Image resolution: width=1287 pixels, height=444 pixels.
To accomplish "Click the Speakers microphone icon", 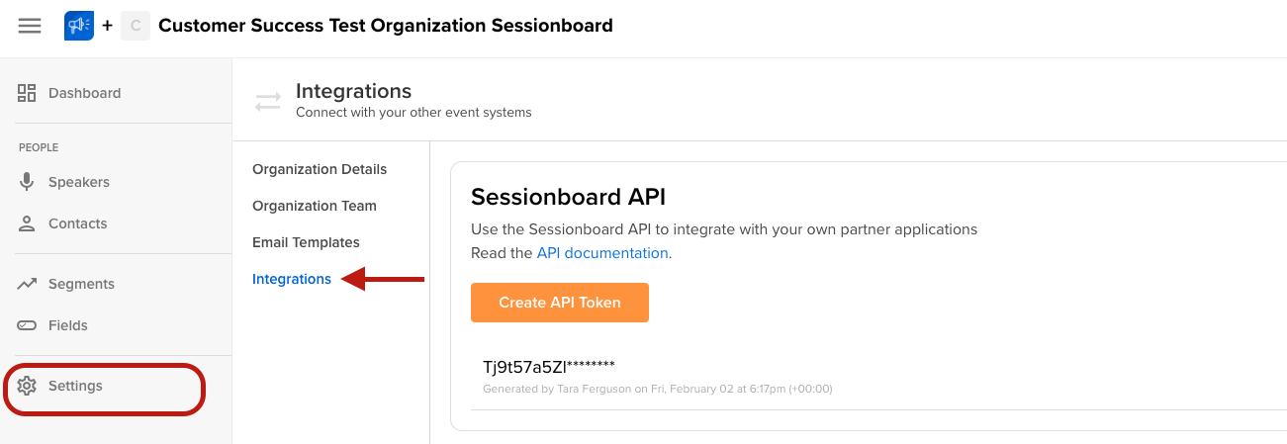I will [x=28, y=182].
